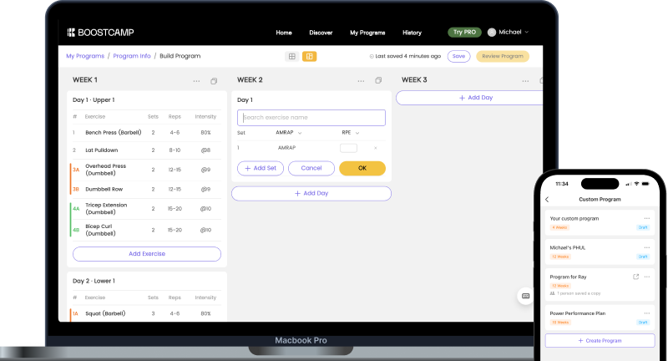This screenshot has height=361, width=668.
Task: Open Michael's profile avatar
Action: (492, 33)
